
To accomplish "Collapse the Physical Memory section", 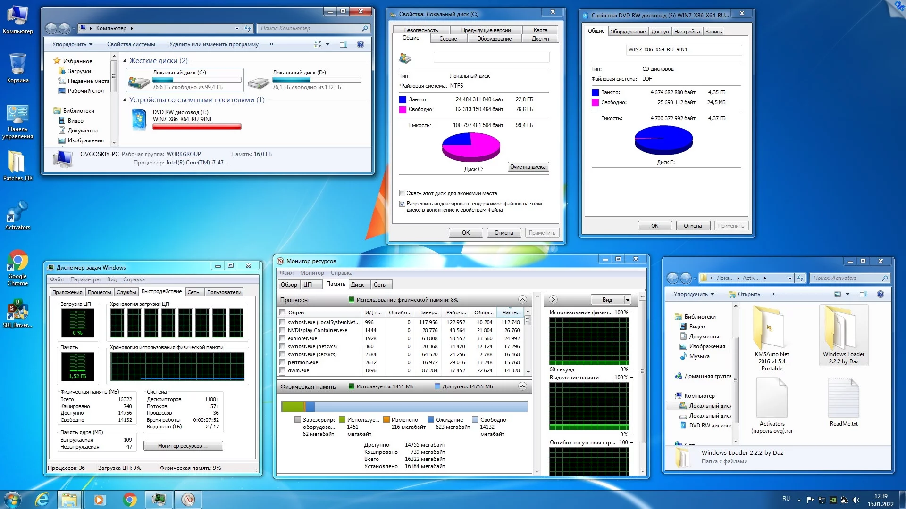I will tap(522, 386).
